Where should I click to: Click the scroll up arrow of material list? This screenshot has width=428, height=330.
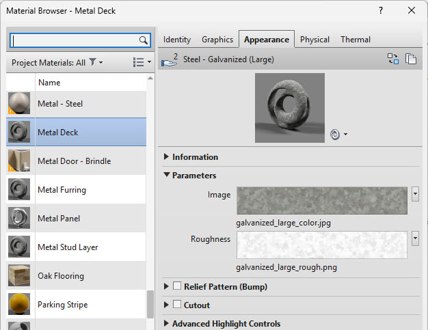[x=150, y=79]
